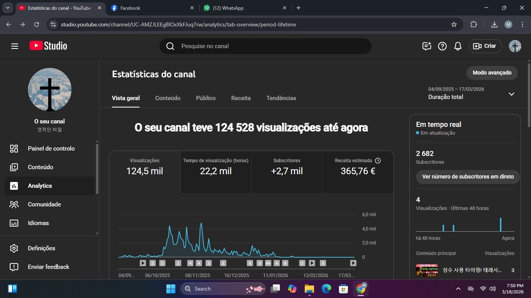The width and height of the screenshot is (531, 298).
Task: Click the Modo avançado button
Action: point(492,73)
